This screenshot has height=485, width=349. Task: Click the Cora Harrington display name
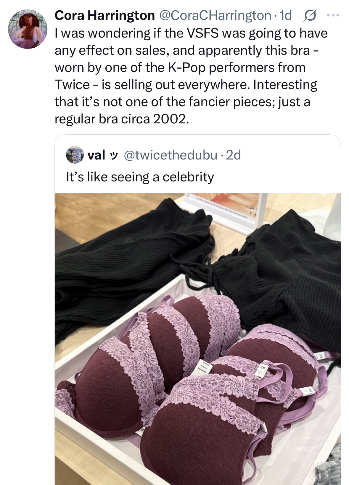(x=104, y=15)
